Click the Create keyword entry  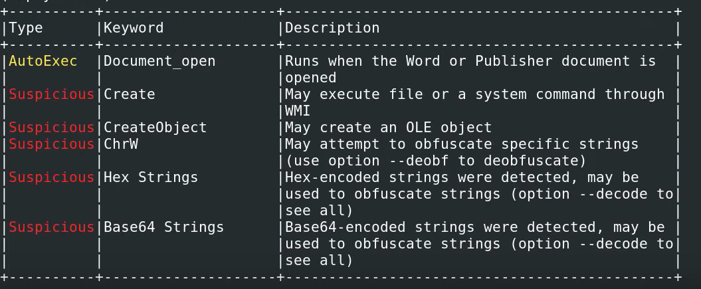coord(129,94)
